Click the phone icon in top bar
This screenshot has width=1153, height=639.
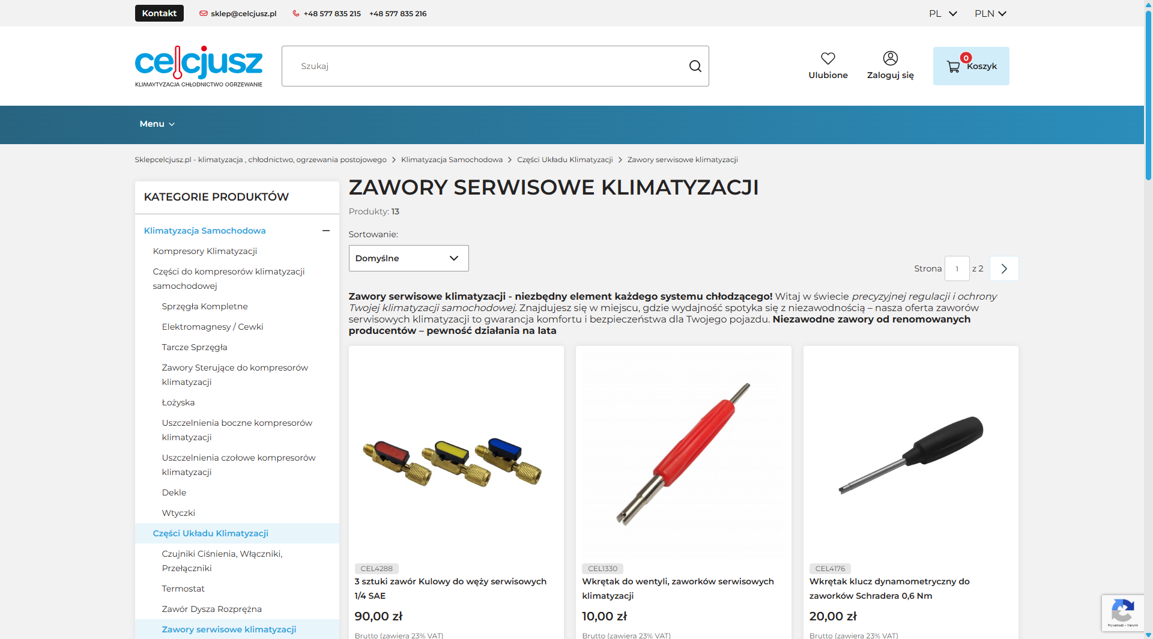coord(295,13)
